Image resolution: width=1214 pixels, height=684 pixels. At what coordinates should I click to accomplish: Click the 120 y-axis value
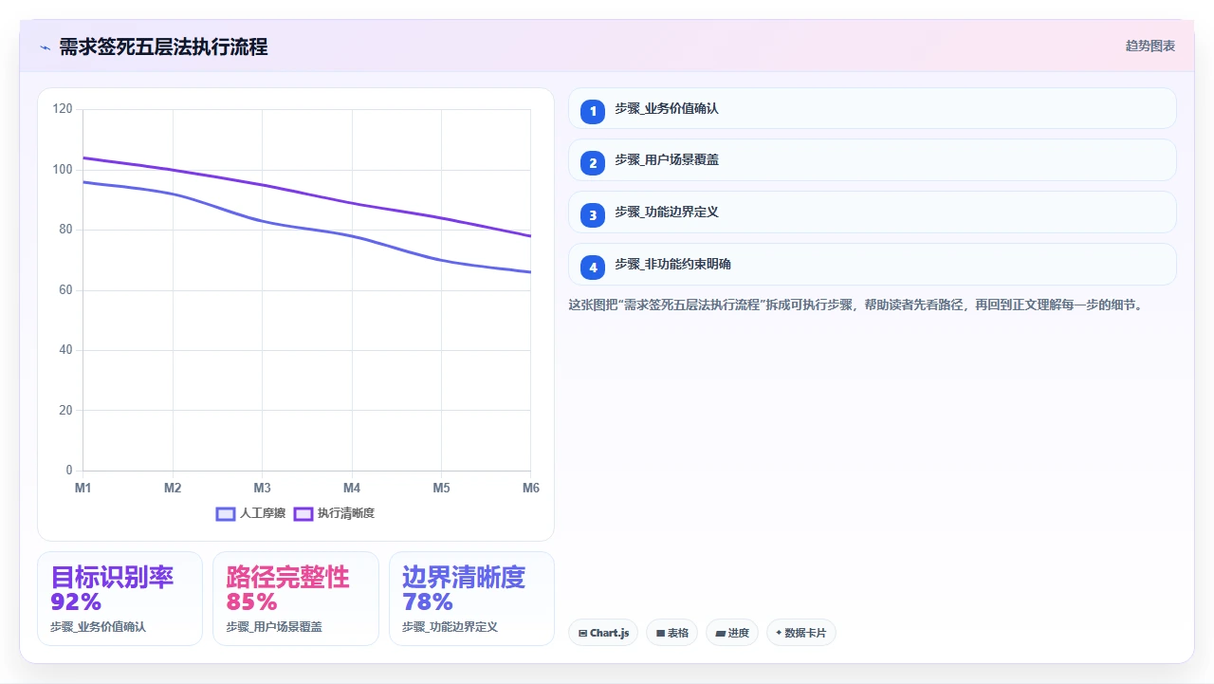[63, 109]
